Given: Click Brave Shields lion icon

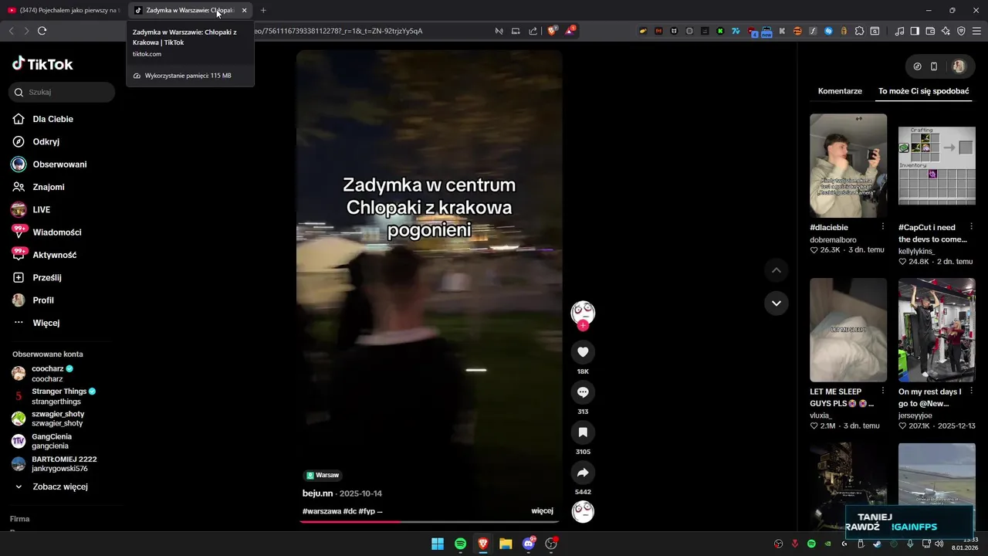Looking at the screenshot, I should (552, 31).
